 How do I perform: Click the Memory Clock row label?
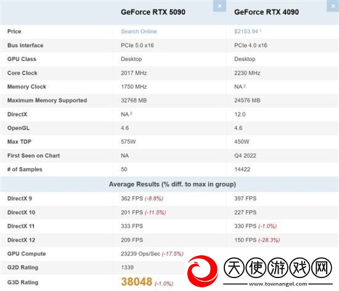point(27,87)
